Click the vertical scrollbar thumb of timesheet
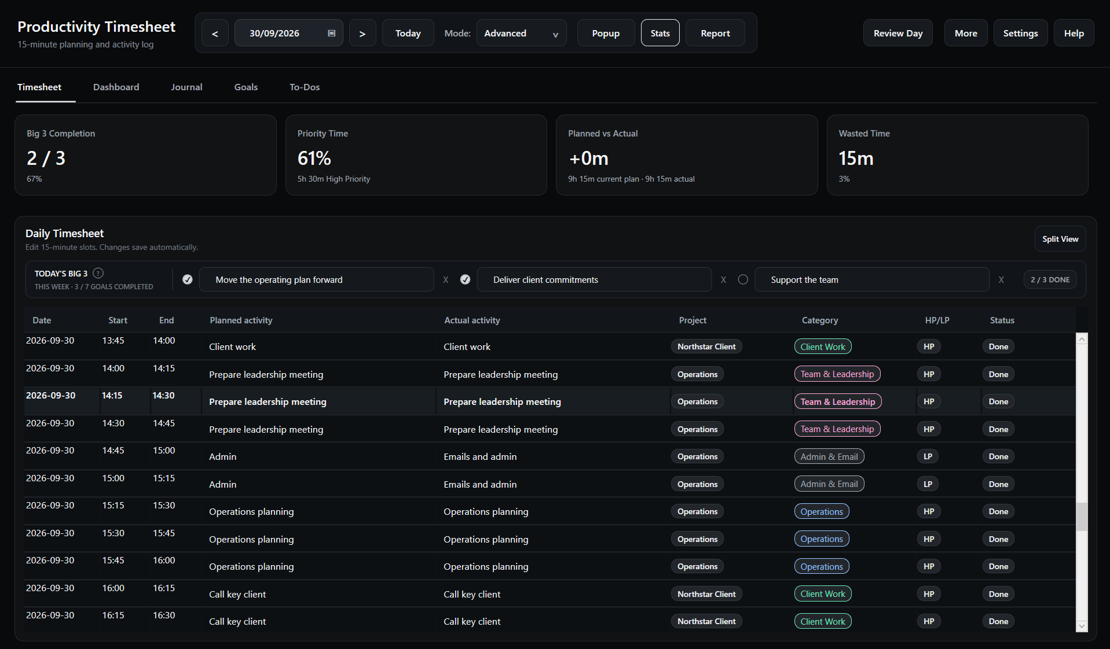Screen dimensions: 1110x649 pos(1082,517)
